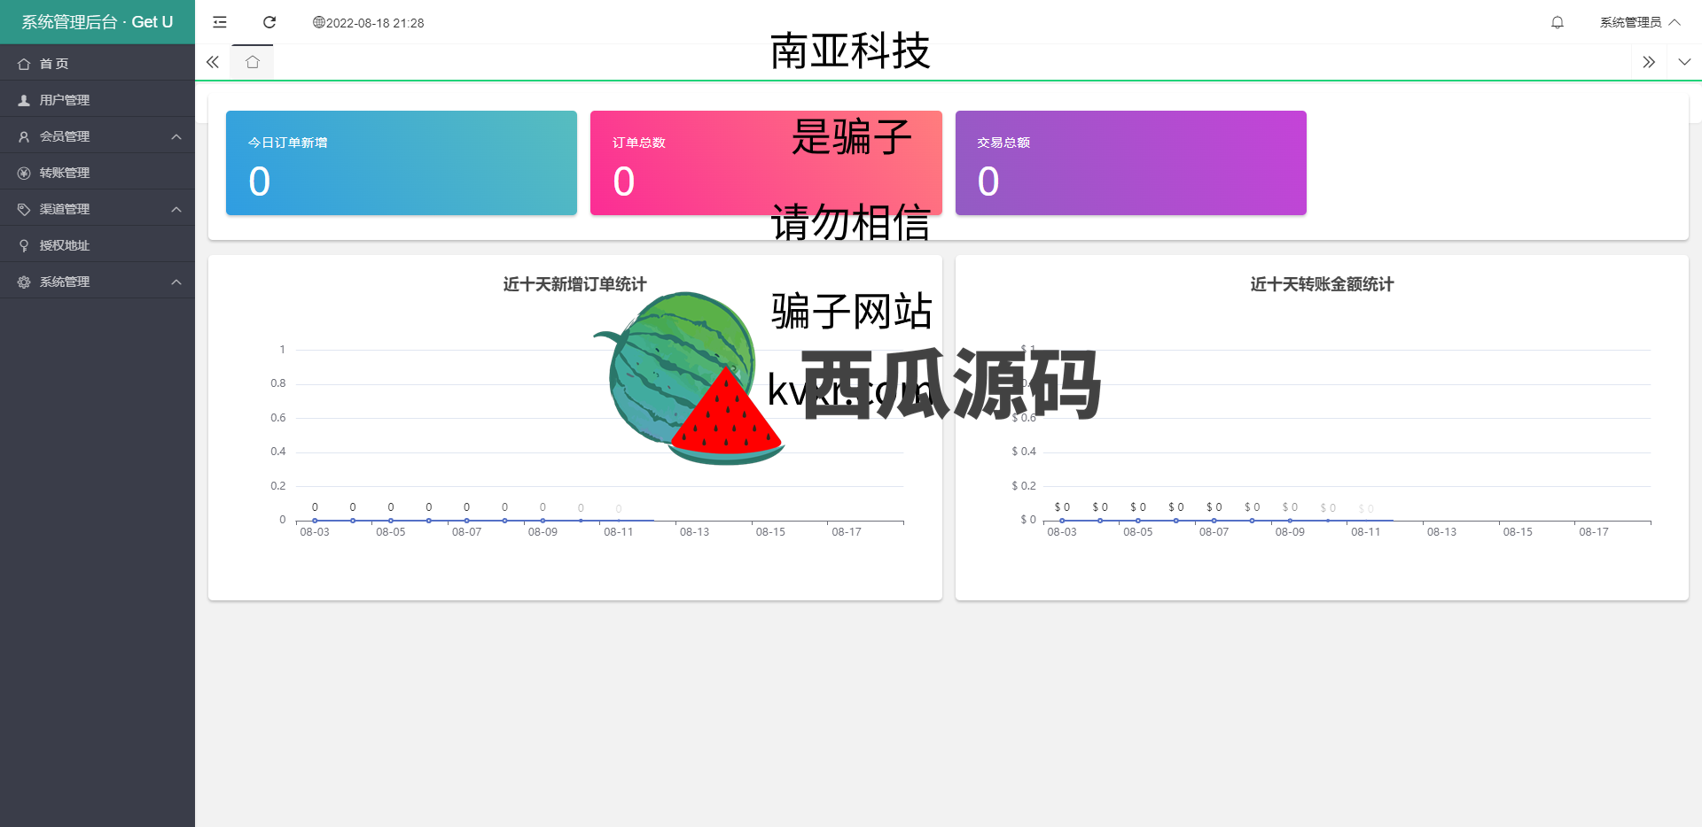Click the 订单总数 card
The height and width of the screenshot is (827, 1702).
pyautogui.click(x=766, y=163)
